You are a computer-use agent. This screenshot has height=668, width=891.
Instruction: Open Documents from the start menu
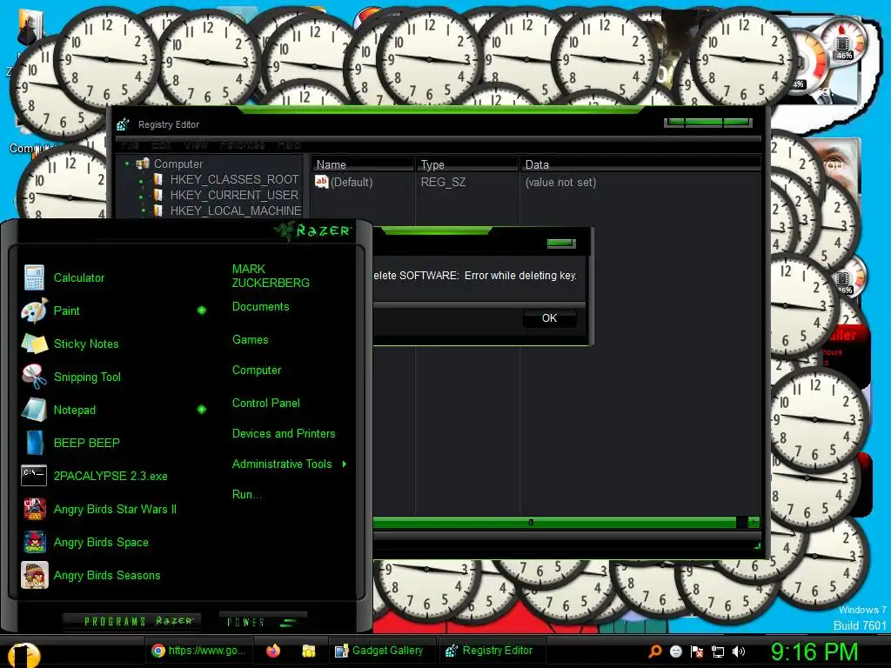click(260, 307)
